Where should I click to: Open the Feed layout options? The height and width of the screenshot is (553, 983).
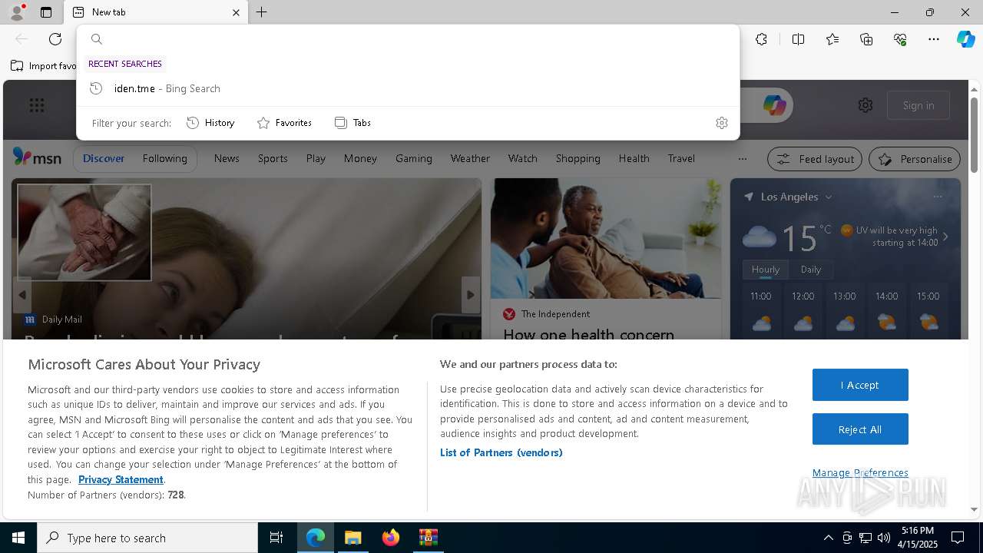tap(815, 159)
